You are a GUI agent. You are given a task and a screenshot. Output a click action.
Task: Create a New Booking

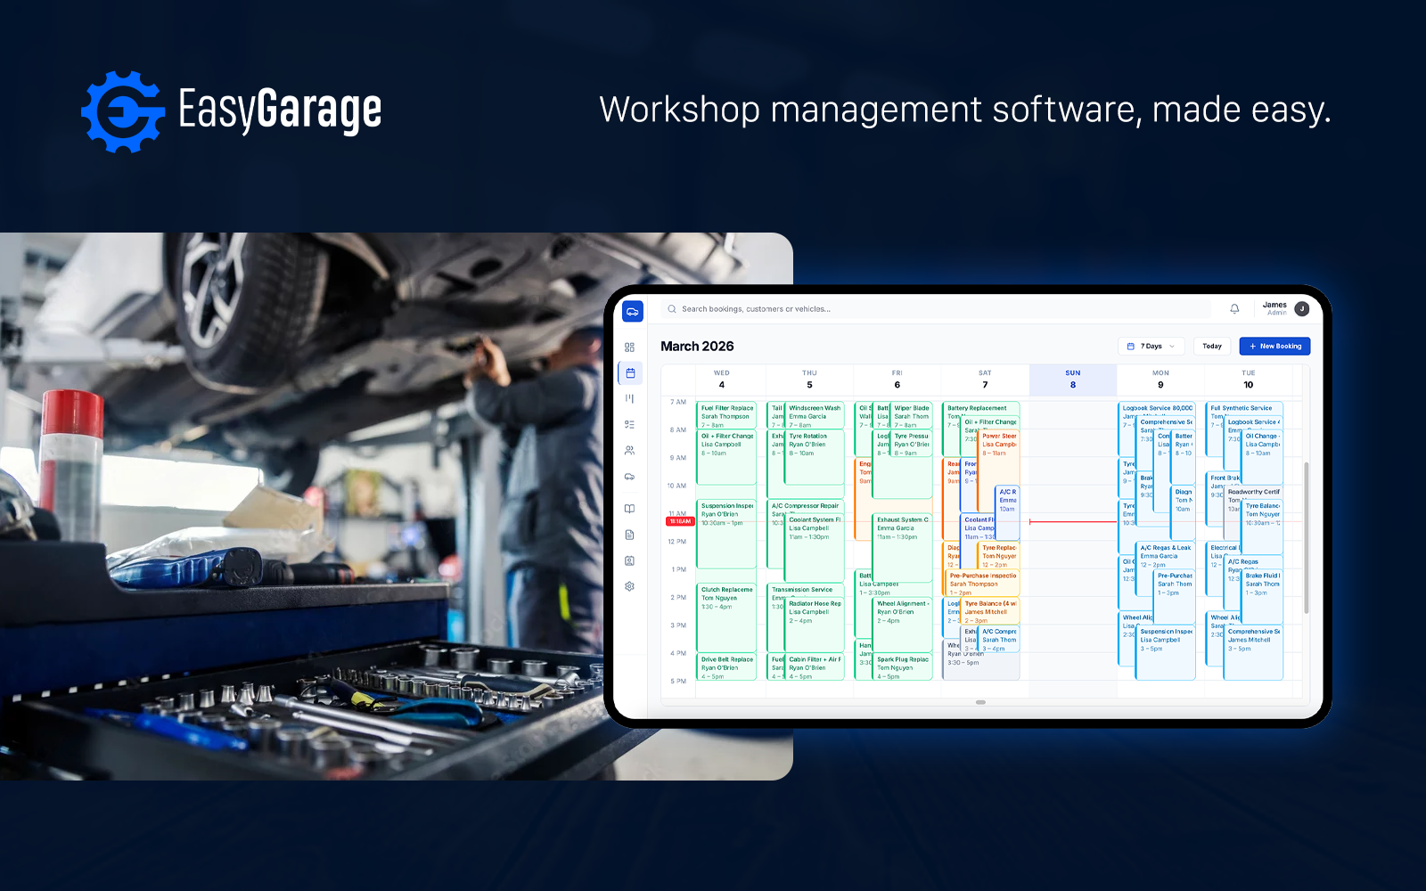(1274, 346)
